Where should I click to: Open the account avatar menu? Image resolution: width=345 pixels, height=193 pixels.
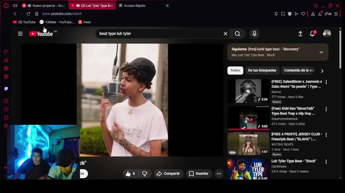327,34
